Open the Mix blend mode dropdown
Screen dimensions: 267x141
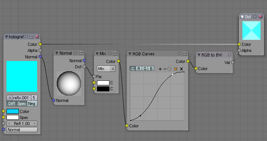[x=106, y=69]
